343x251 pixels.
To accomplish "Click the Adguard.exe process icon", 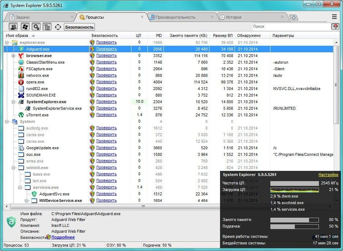I will pyautogui.click(x=21, y=49).
